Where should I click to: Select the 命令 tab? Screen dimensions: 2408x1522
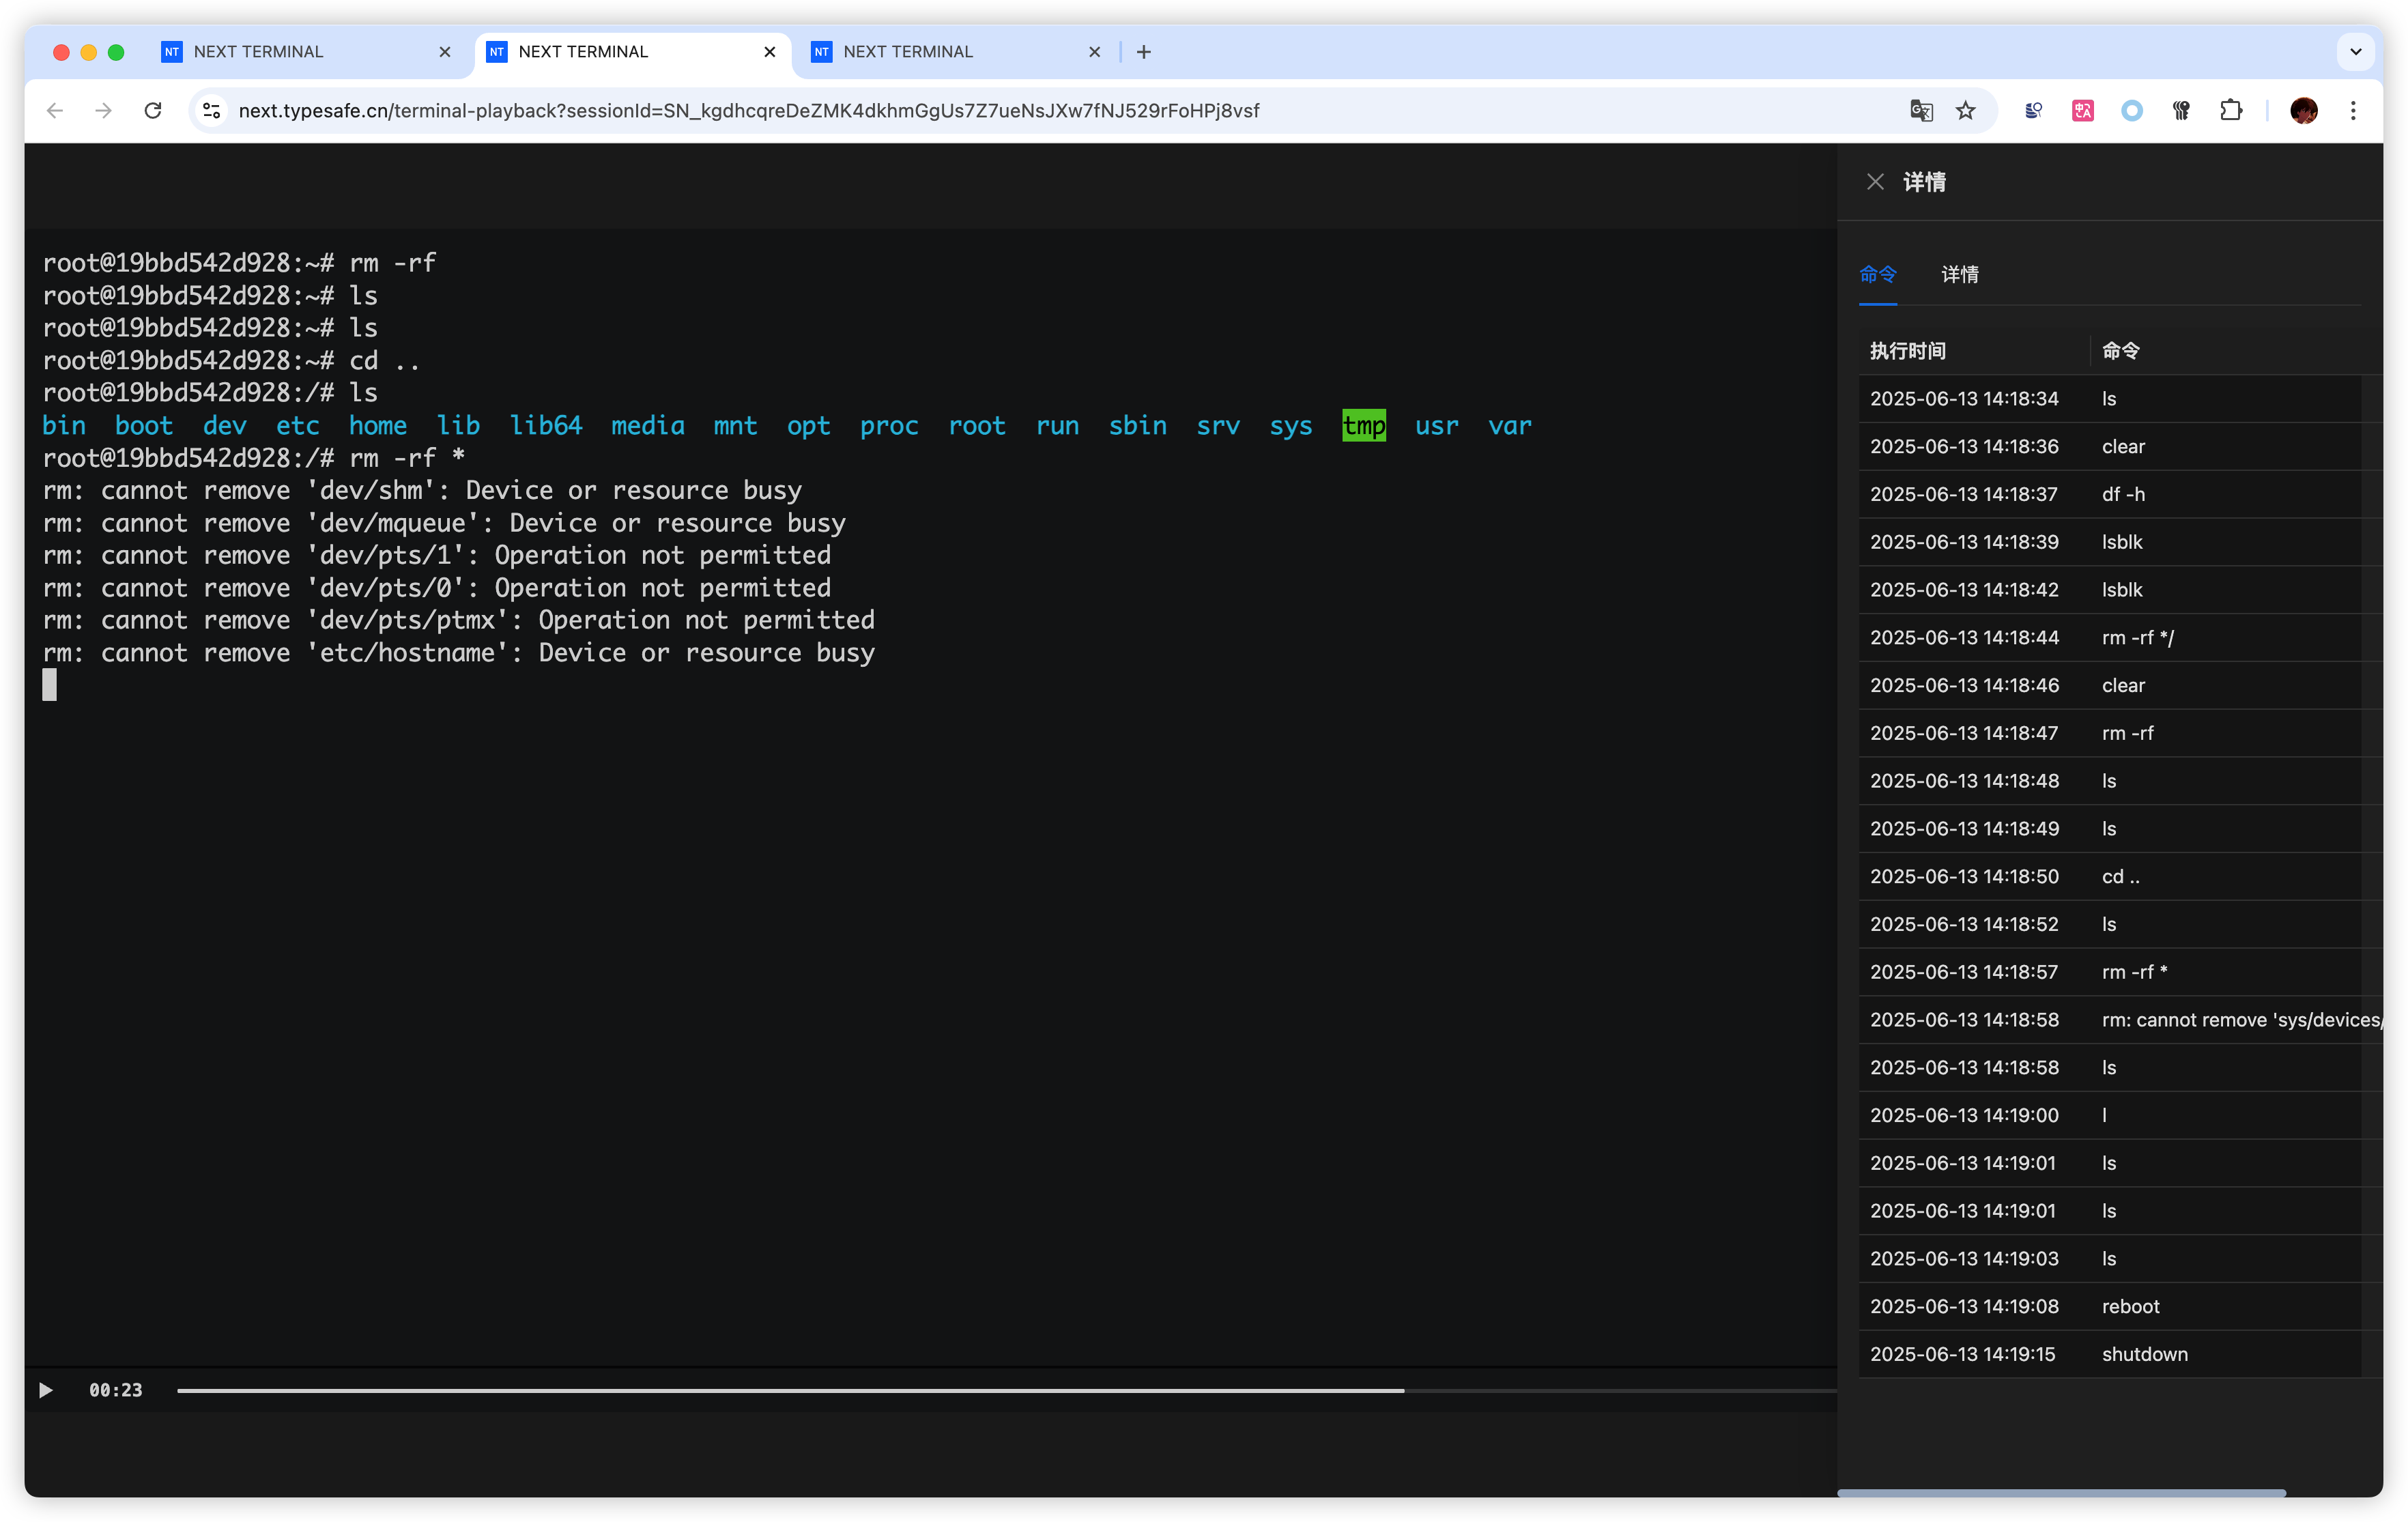(x=1877, y=274)
